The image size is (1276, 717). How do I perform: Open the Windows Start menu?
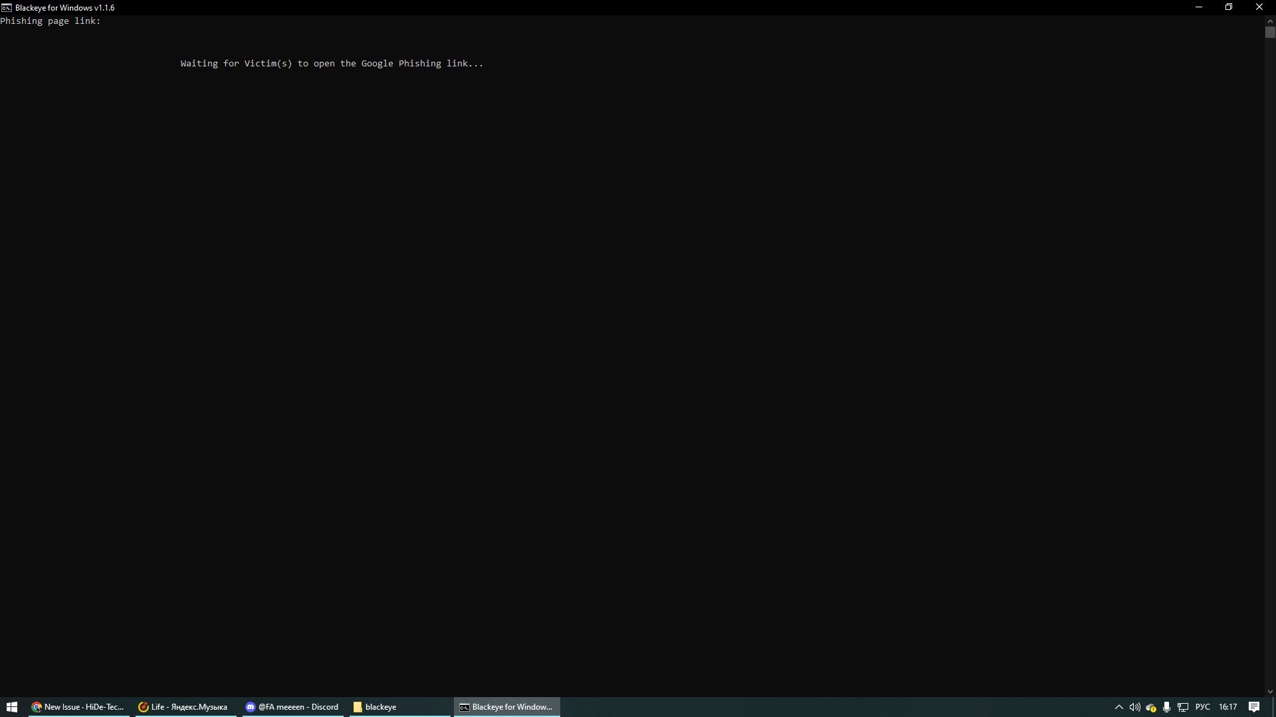[x=11, y=707]
